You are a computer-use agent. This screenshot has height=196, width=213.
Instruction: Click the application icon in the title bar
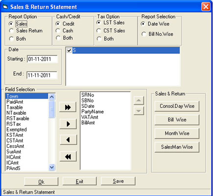tap(5, 7)
